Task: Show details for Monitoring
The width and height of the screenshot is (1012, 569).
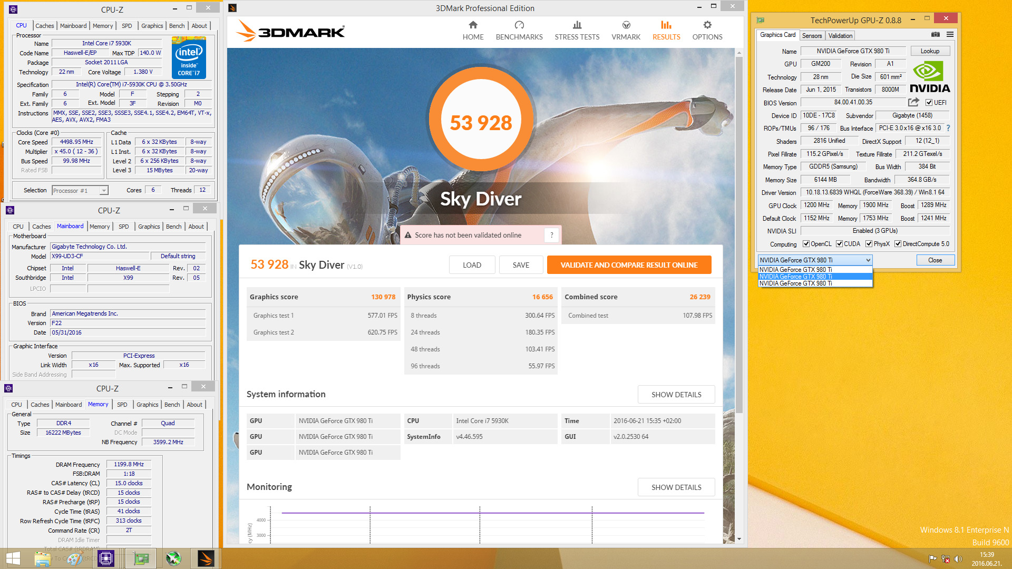Action: [x=676, y=487]
